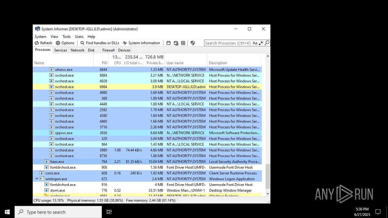The image size is (388, 218).
Task: Open the Users menu
Action: tap(79, 37)
